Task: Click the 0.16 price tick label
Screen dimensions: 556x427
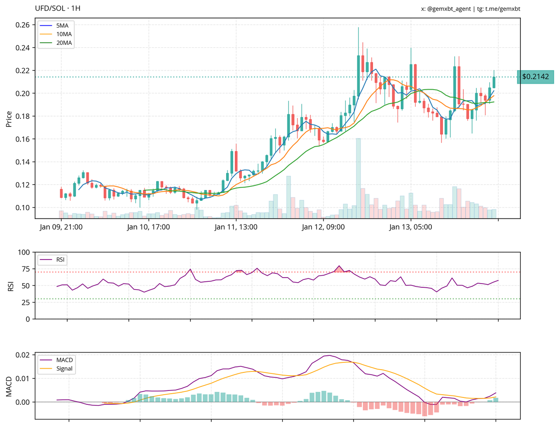Action: [23, 139]
